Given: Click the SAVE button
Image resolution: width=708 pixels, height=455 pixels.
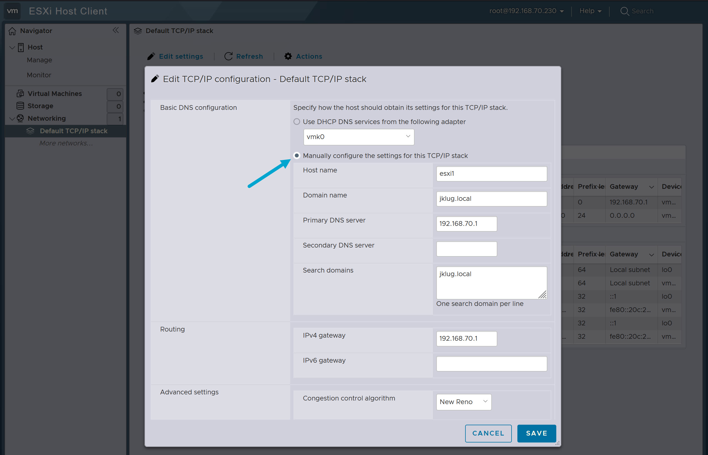Looking at the screenshot, I should pyautogui.click(x=536, y=433).
